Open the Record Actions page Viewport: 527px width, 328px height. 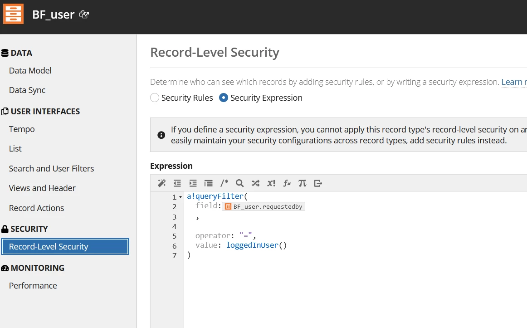point(36,208)
